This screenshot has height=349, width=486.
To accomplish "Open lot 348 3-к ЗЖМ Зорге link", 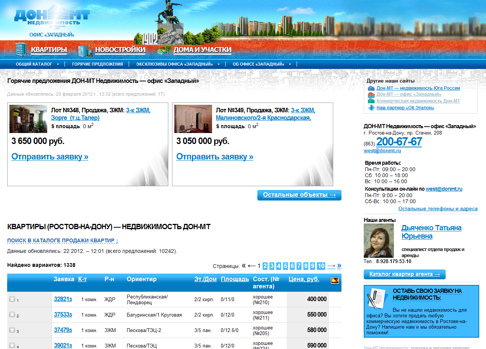I will point(101,114).
